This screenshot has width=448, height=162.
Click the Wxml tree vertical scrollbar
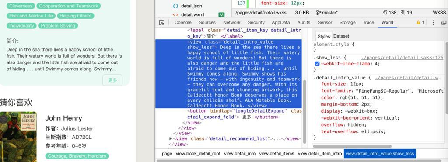pyautogui.click(x=304, y=111)
